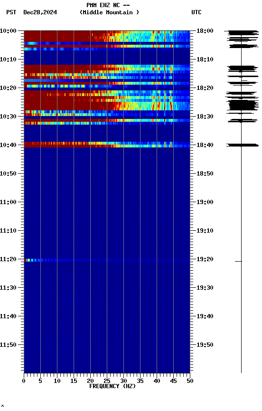
Task: Click the FREQUENCY (HZ) axis label
Action: pos(112,387)
